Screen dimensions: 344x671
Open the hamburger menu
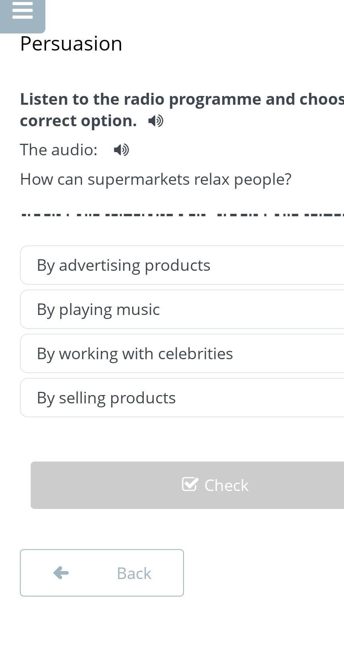[22, 10]
